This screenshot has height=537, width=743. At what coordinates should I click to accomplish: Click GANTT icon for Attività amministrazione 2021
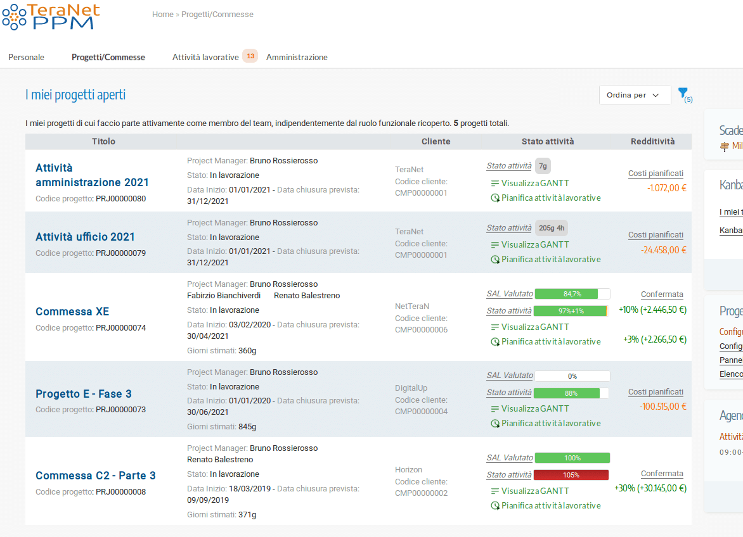click(x=494, y=184)
